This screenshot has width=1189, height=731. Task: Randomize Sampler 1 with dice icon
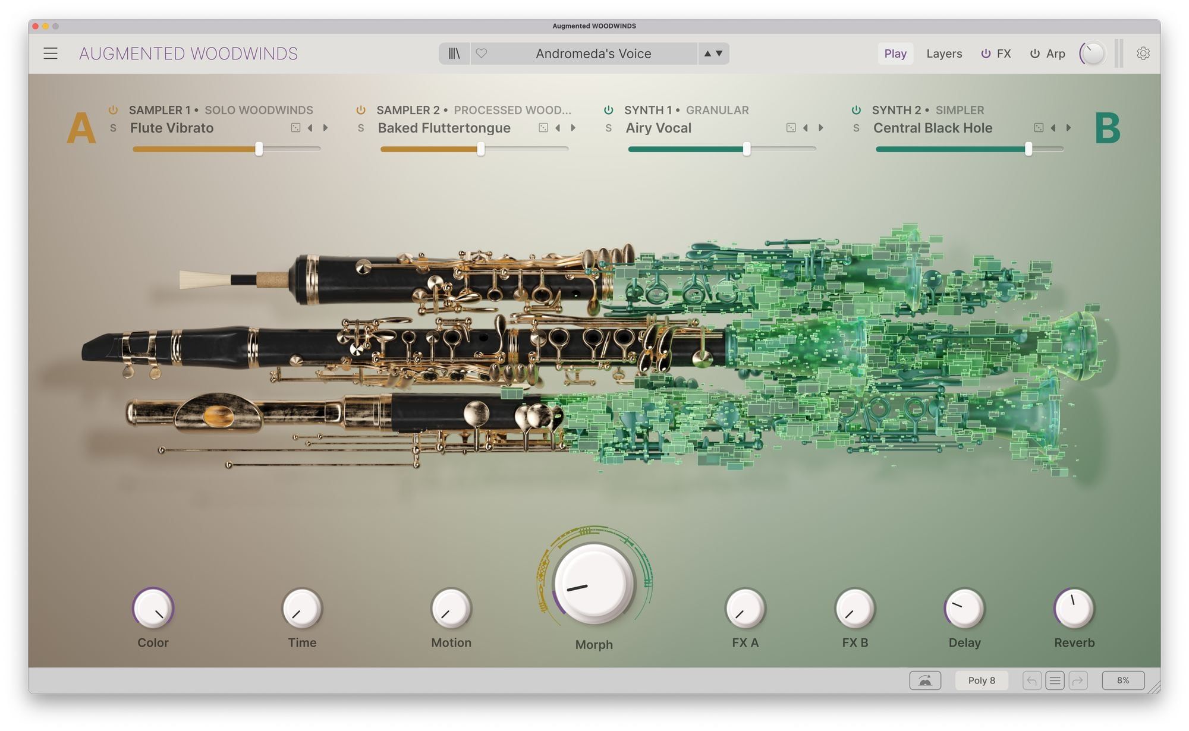pos(295,128)
